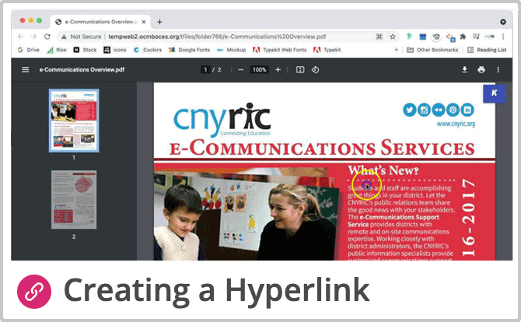Bookmark this page with the star icon
Viewport: 521px width, 322px height.
click(x=393, y=37)
